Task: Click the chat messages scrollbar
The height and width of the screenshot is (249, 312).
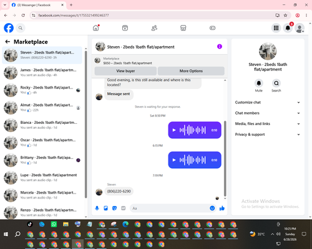Action: click(225, 159)
